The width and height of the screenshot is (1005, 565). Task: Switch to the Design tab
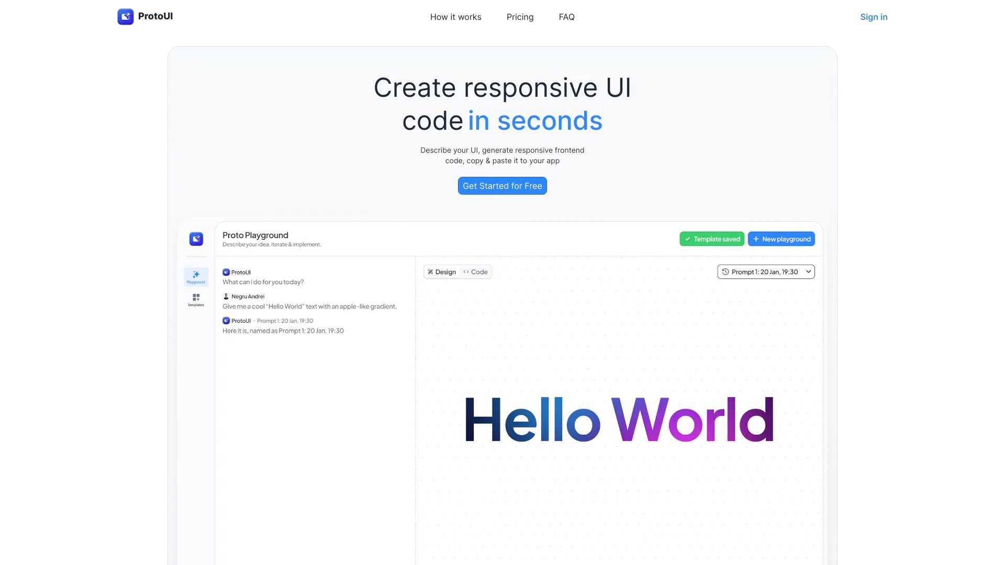[x=441, y=271]
